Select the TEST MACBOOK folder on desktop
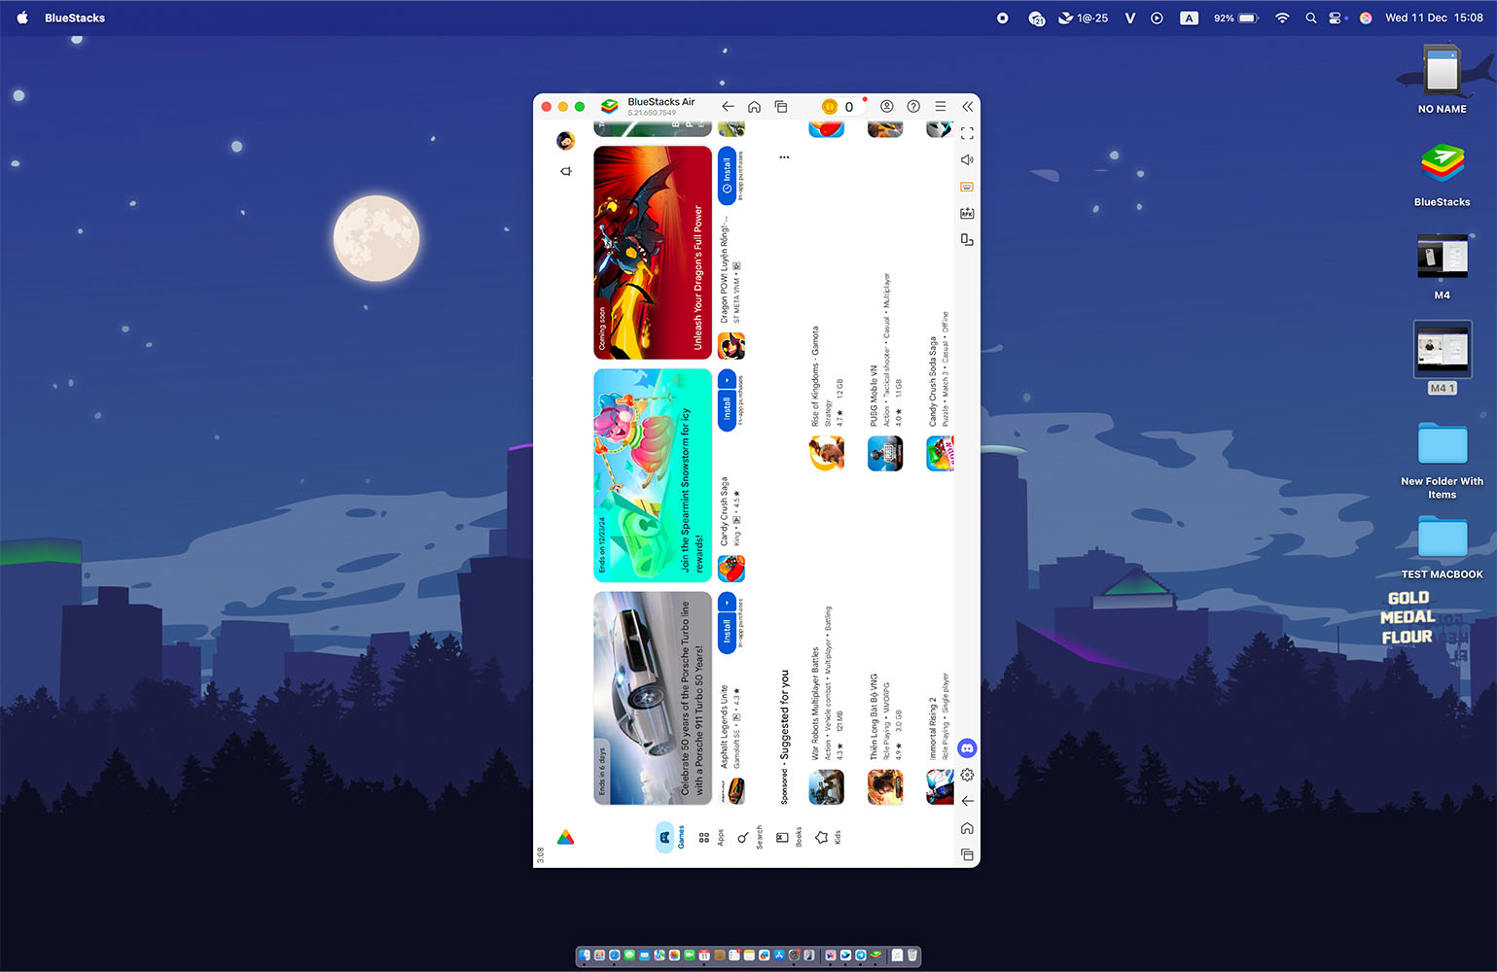This screenshot has height=972, width=1497. pos(1442,548)
